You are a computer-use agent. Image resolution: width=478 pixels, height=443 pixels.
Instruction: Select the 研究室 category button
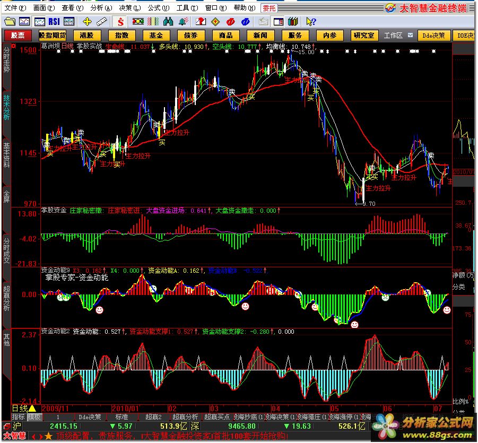click(364, 36)
